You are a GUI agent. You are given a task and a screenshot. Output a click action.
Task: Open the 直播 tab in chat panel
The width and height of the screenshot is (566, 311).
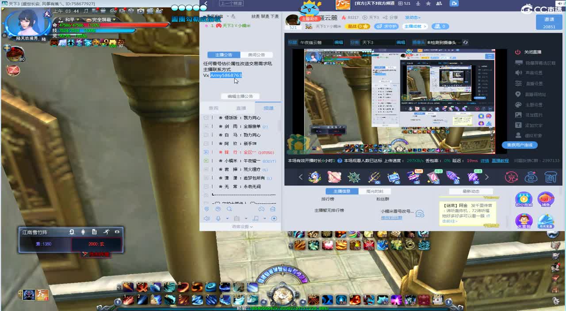(x=241, y=108)
